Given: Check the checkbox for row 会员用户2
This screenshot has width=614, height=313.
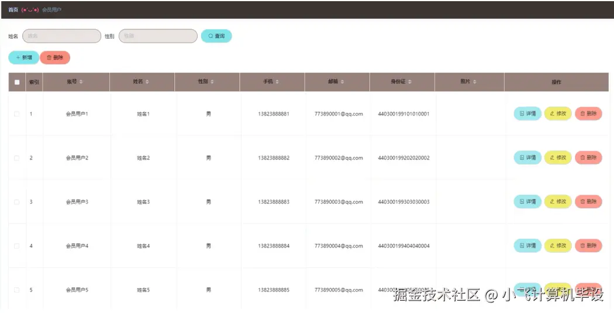Looking at the screenshot, I should [17, 158].
